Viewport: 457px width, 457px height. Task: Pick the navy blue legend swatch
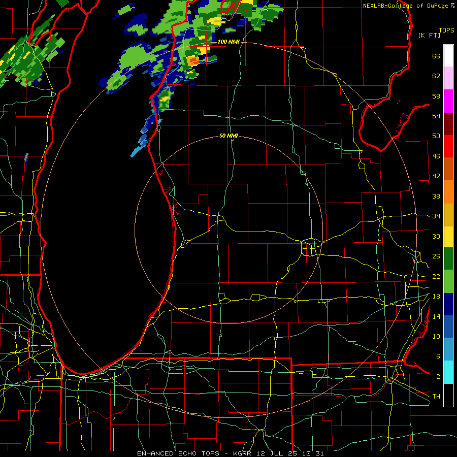[x=448, y=304]
